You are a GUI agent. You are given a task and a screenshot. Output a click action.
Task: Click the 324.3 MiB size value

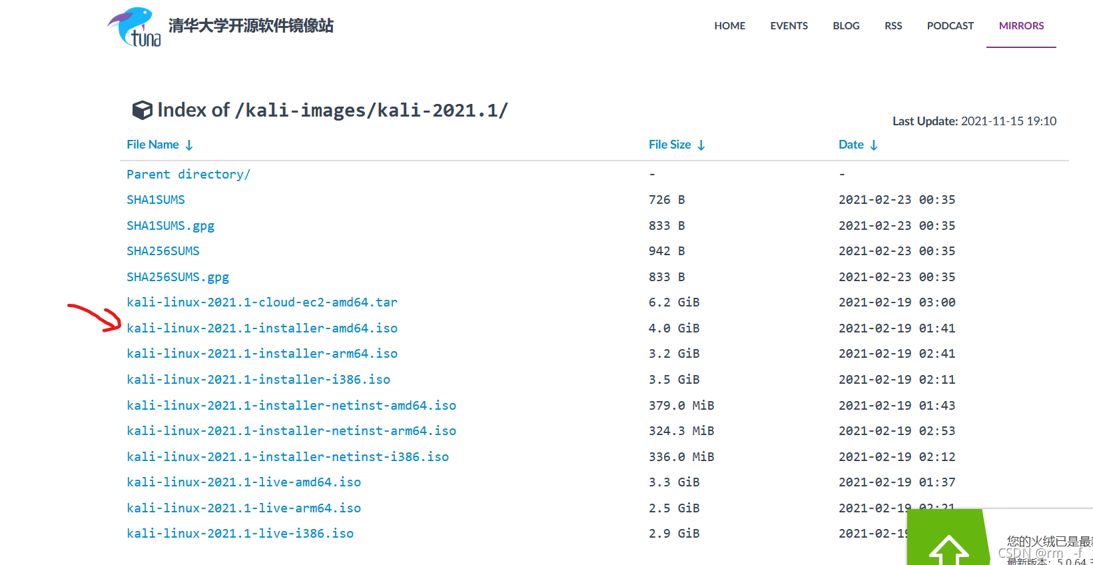pos(681,431)
